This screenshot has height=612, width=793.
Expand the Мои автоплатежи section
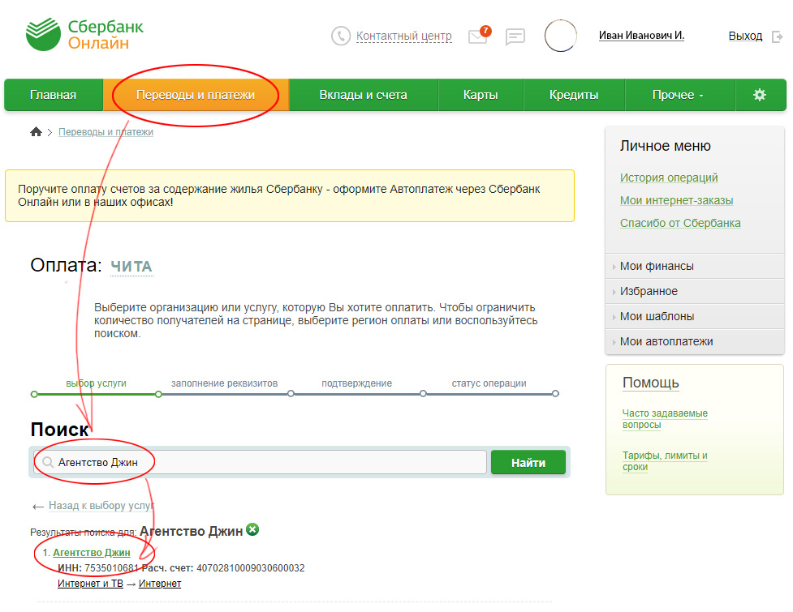tap(694, 342)
